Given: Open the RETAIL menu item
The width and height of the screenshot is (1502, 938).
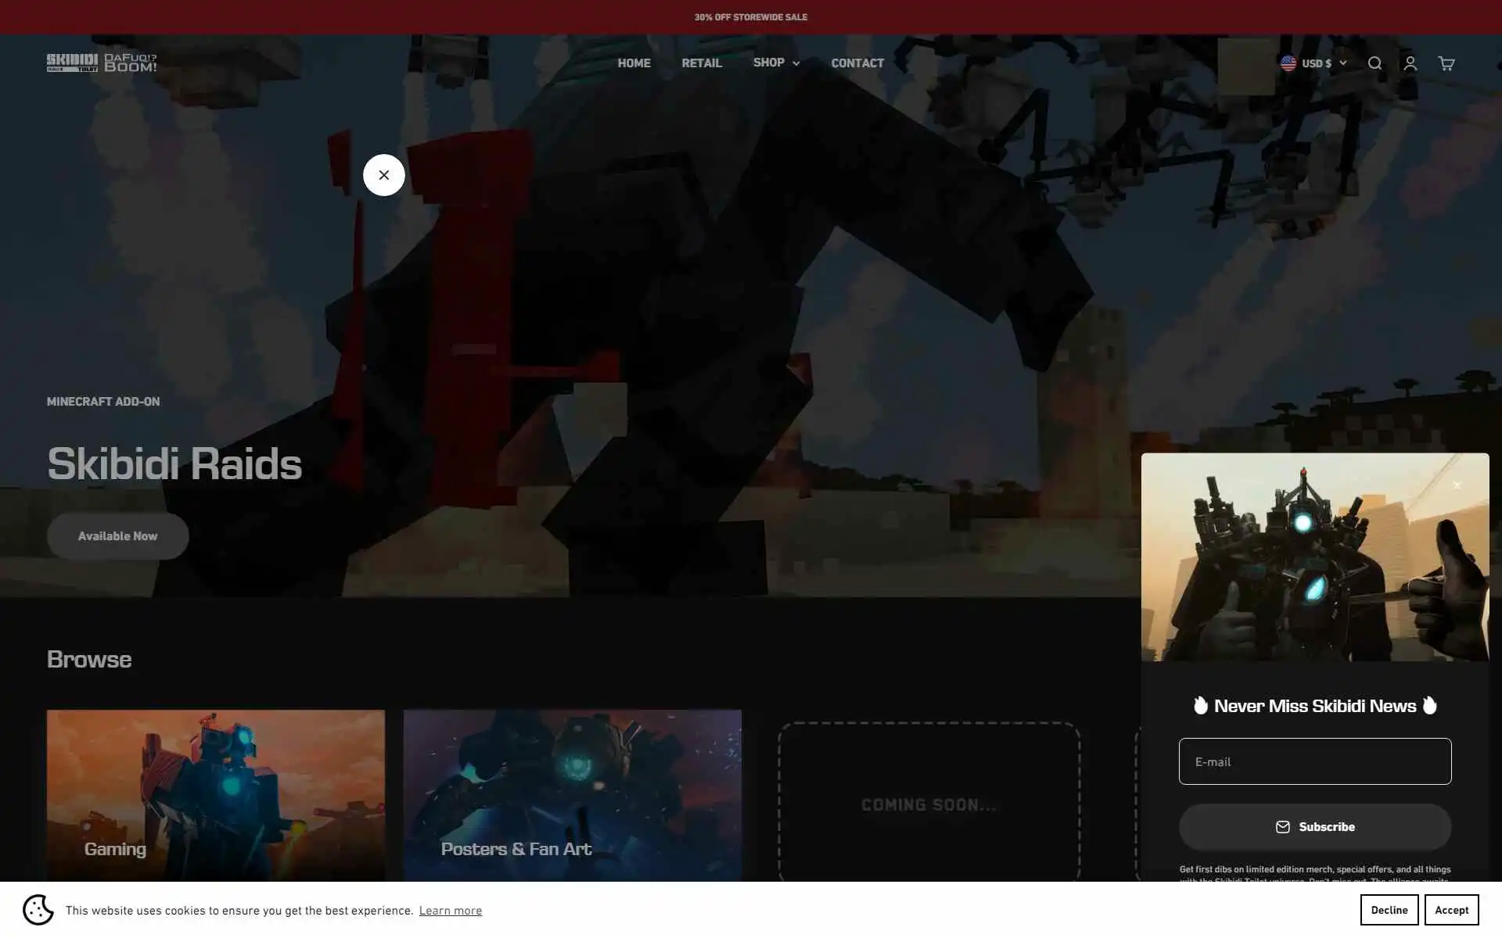Looking at the screenshot, I should point(701,63).
